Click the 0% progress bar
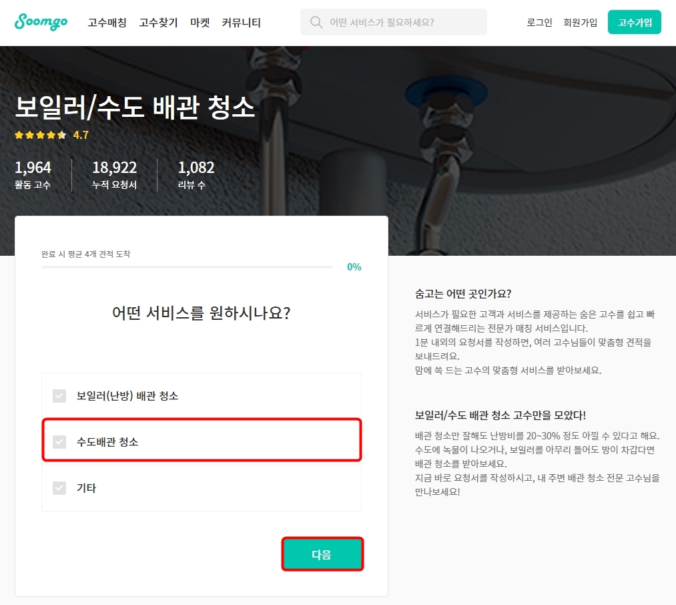The height and width of the screenshot is (605, 676). click(x=187, y=266)
